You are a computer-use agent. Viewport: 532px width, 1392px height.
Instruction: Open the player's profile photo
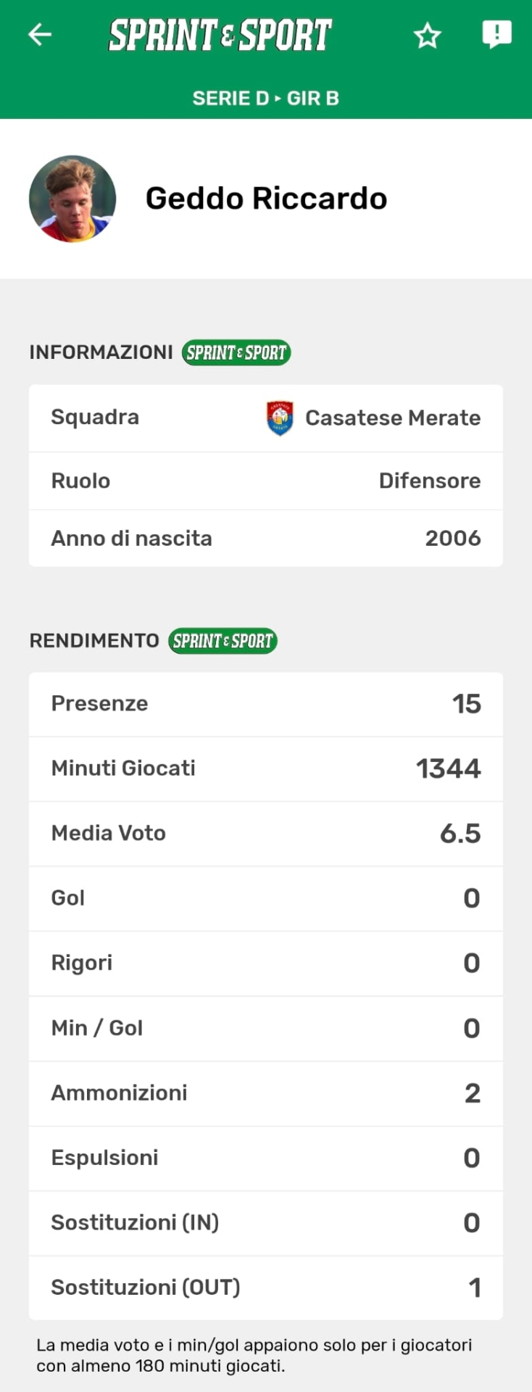[x=72, y=199]
